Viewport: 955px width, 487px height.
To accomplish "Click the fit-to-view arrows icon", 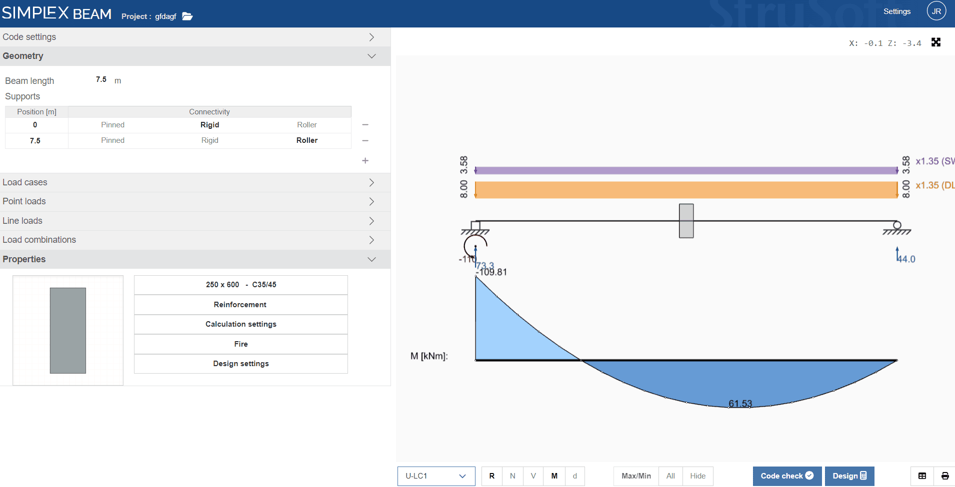I will [935, 42].
